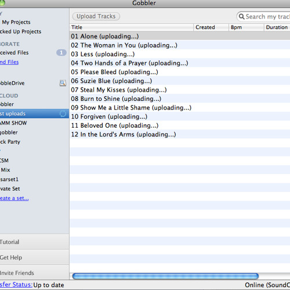Click the sync spinner on uploads item

click(x=63, y=114)
